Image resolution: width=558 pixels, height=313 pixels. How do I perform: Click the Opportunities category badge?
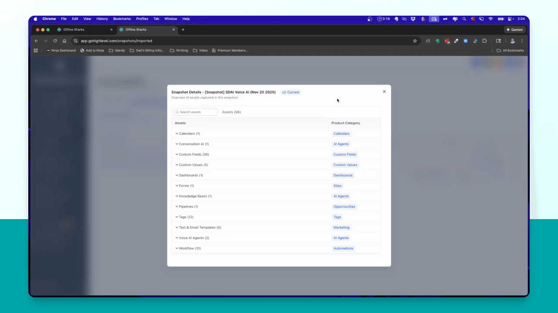[x=344, y=206]
